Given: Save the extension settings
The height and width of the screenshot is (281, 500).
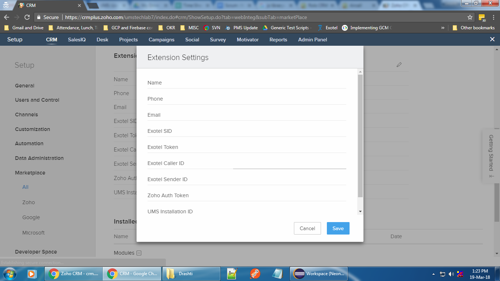Looking at the screenshot, I should 338,228.
